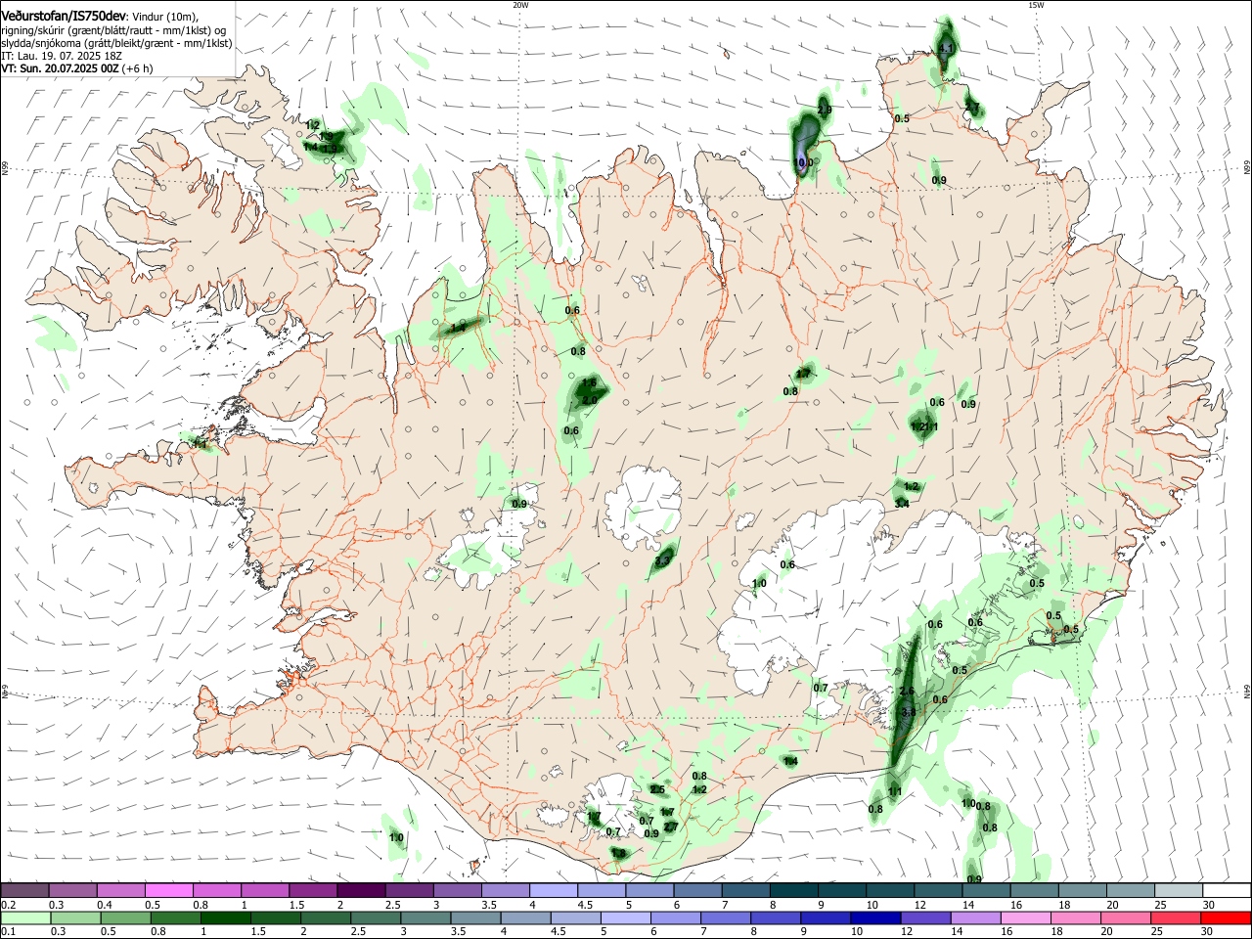Viewport: 1252px width, 939px height.
Task: Select the top legend row swatch labeled 3.5
Action: [505, 890]
